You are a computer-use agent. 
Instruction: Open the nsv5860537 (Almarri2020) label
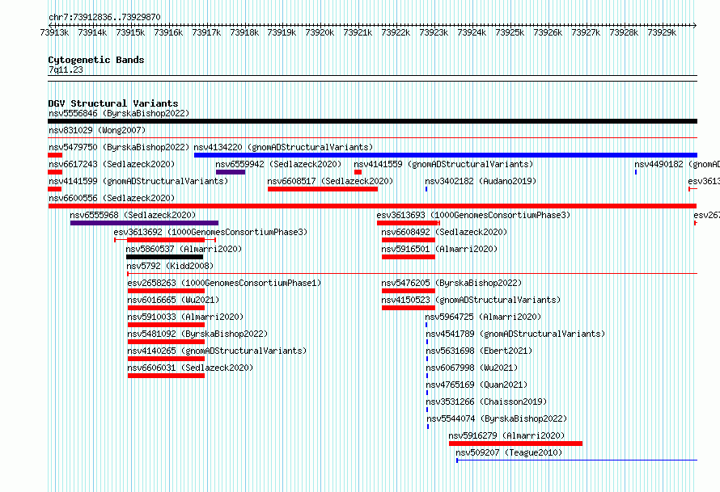tap(184, 249)
